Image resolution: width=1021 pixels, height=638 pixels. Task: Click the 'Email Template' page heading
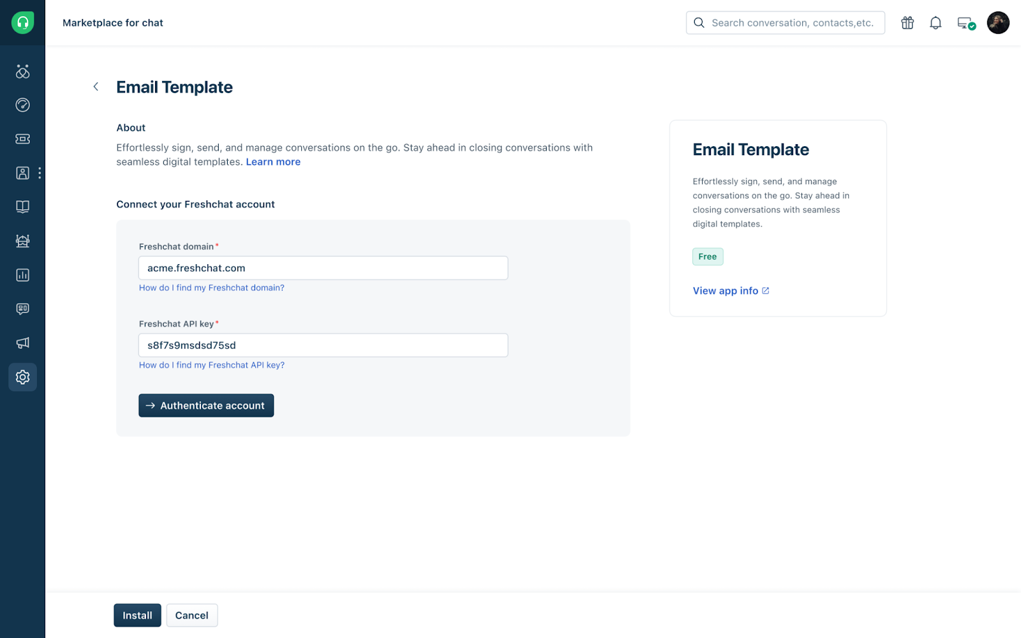pyautogui.click(x=174, y=87)
